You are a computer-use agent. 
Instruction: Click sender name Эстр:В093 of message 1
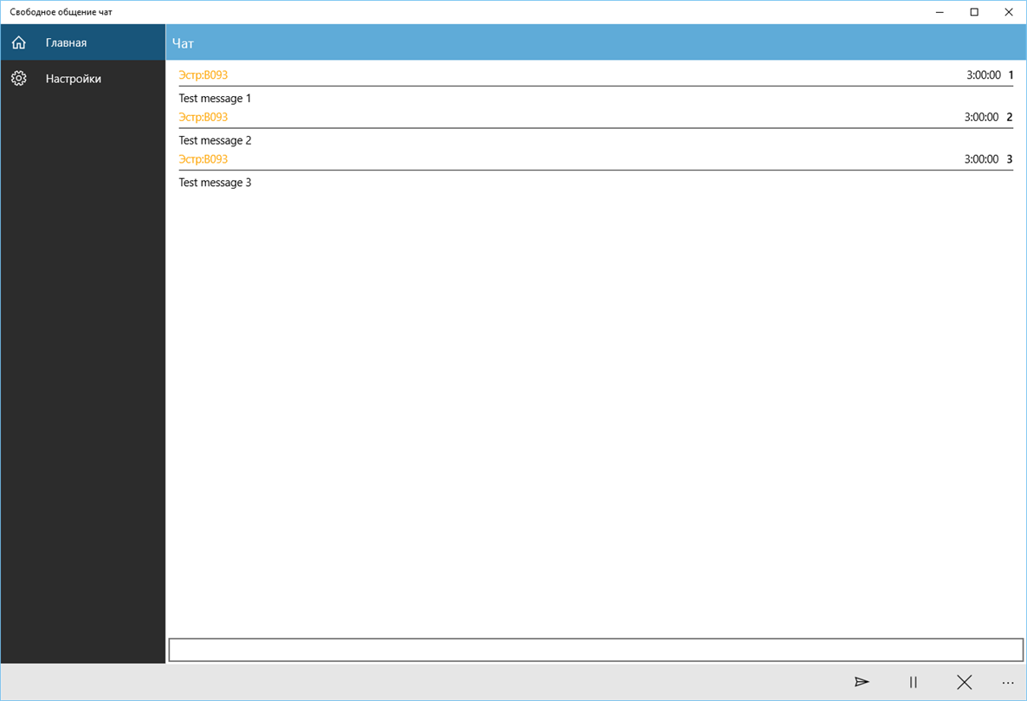(203, 74)
